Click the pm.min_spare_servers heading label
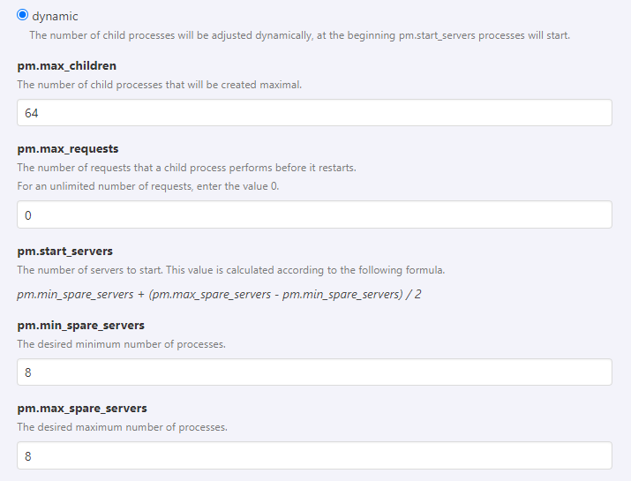The height and width of the screenshot is (481, 631). pyautogui.click(x=81, y=325)
